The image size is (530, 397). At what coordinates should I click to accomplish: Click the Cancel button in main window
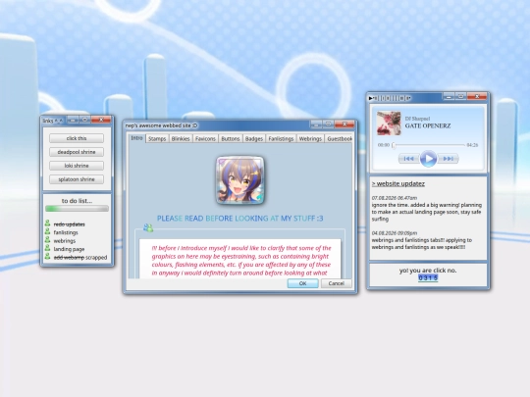tap(337, 283)
